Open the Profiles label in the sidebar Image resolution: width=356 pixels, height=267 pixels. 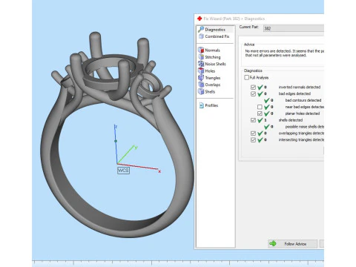(211, 105)
